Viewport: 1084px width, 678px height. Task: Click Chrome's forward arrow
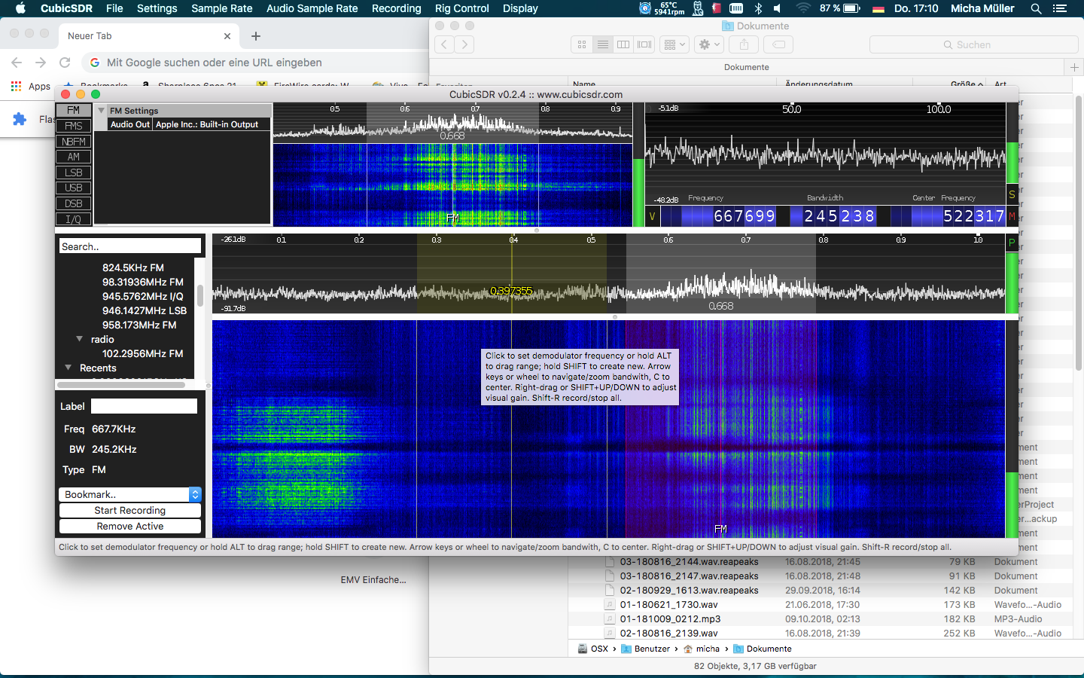click(x=41, y=63)
